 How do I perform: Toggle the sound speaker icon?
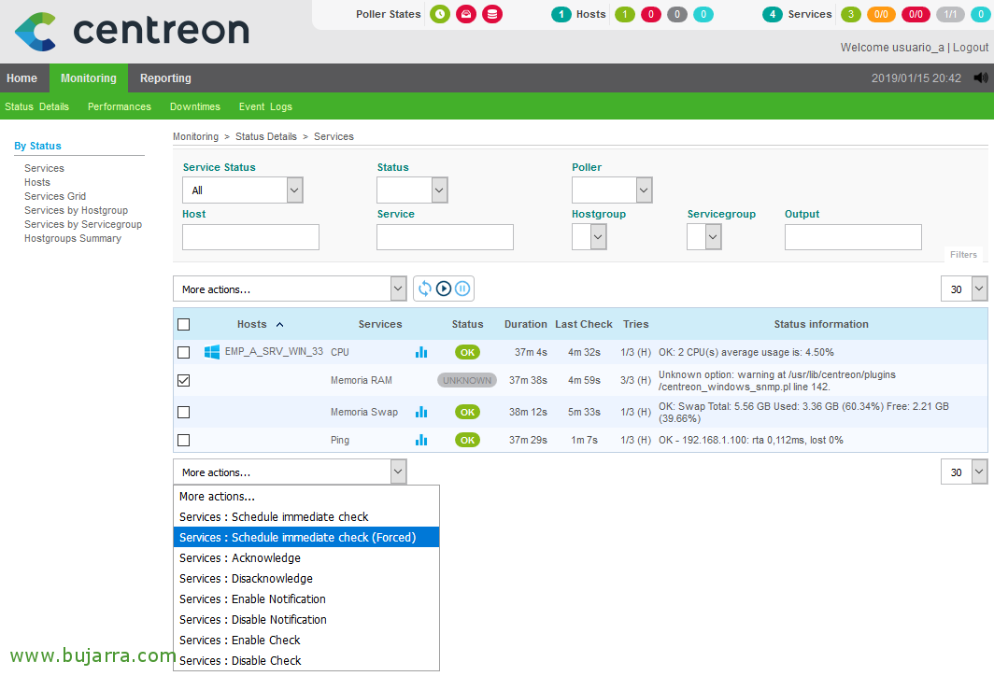pos(980,78)
